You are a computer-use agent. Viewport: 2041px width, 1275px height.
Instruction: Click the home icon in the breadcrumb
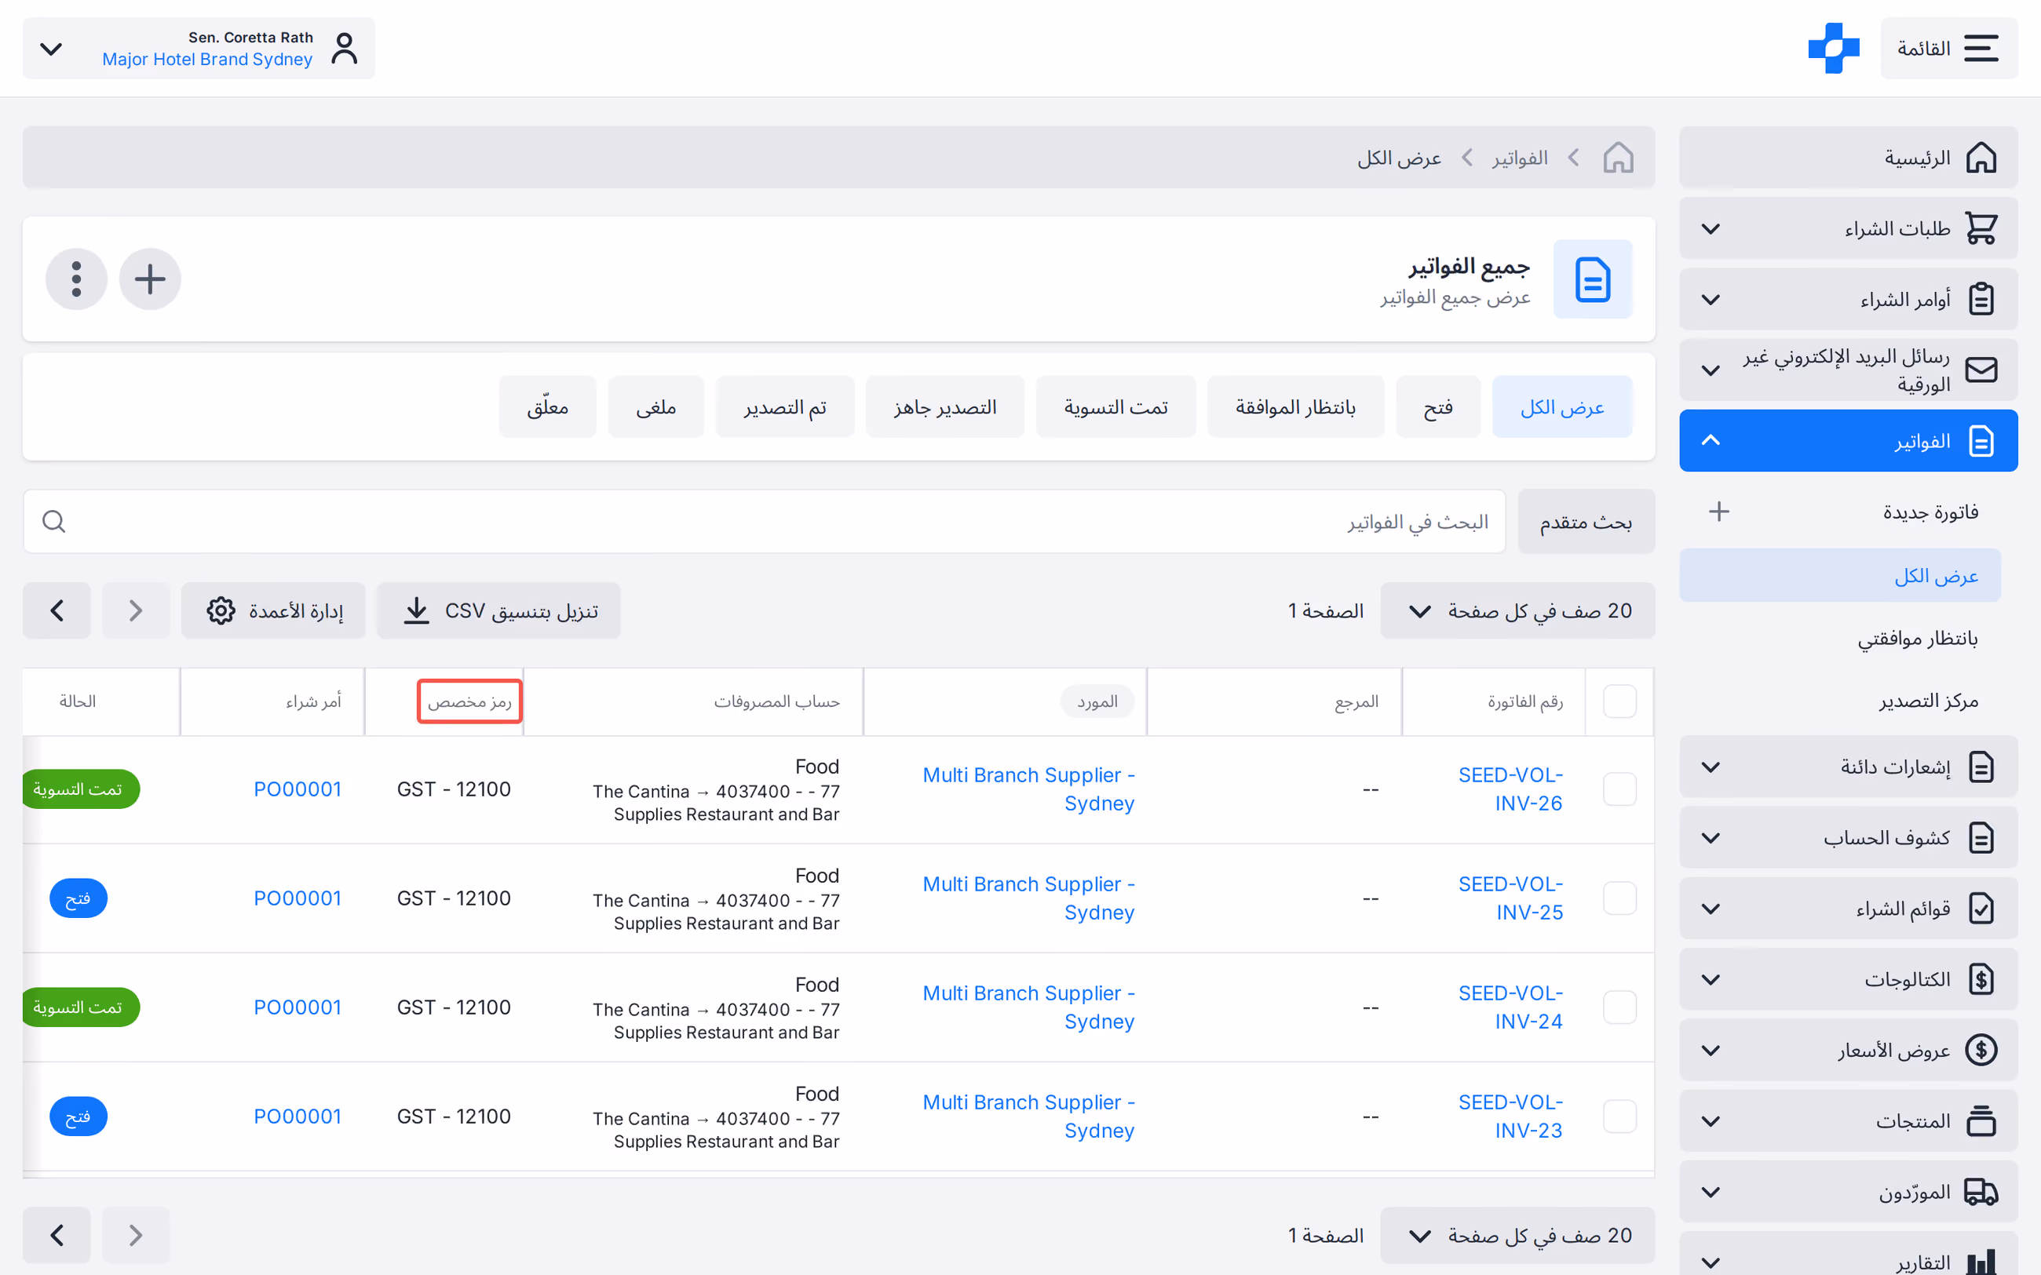[x=1618, y=158]
